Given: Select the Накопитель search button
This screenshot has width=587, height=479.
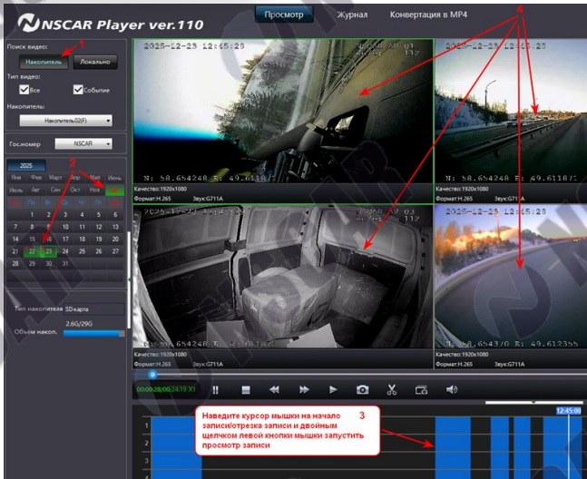Looking at the screenshot, I should coord(44,62).
